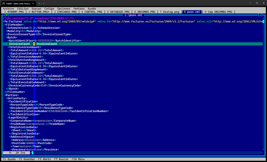Click the closing /Batch tag line
This screenshot has width=267, height=162.
(x=12, y=89)
